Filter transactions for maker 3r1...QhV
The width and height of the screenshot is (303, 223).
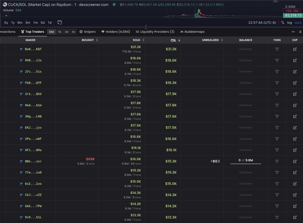277,94
